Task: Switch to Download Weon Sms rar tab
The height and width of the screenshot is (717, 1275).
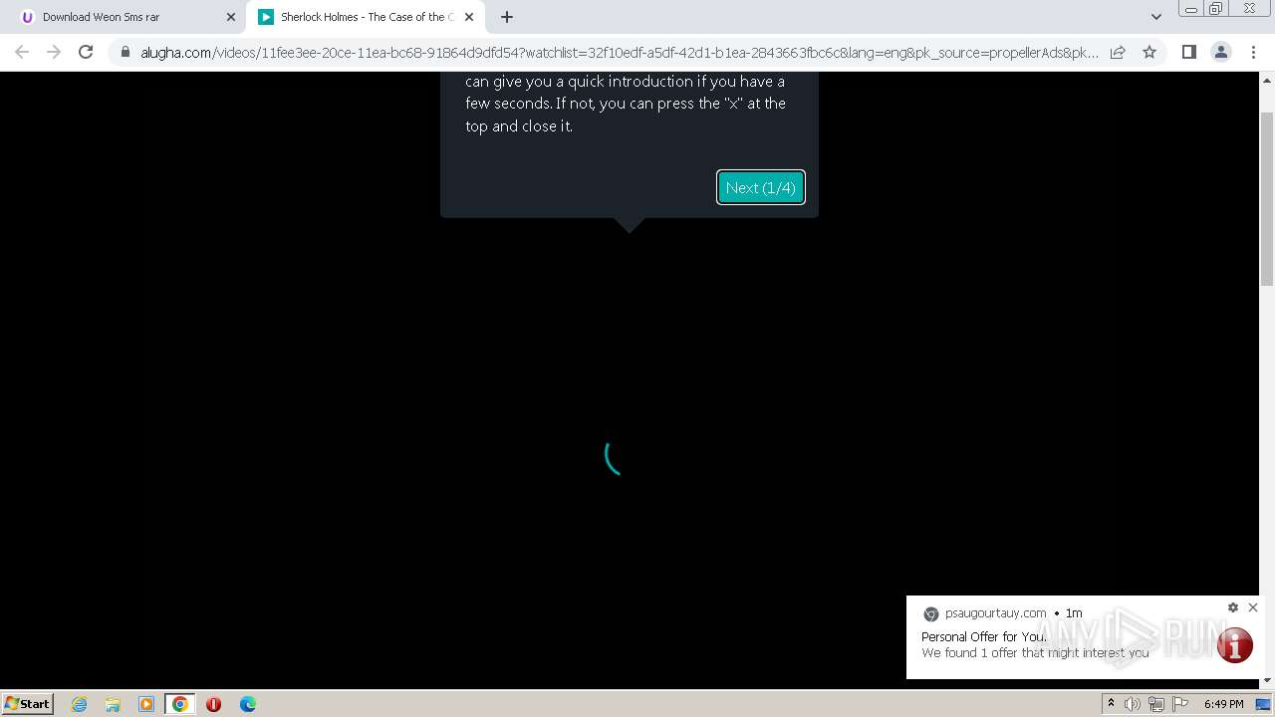Action: (127, 17)
